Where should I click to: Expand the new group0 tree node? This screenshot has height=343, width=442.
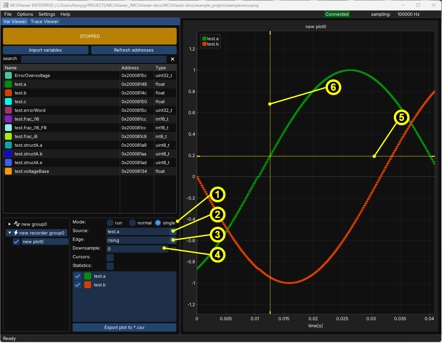pos(10,224)
